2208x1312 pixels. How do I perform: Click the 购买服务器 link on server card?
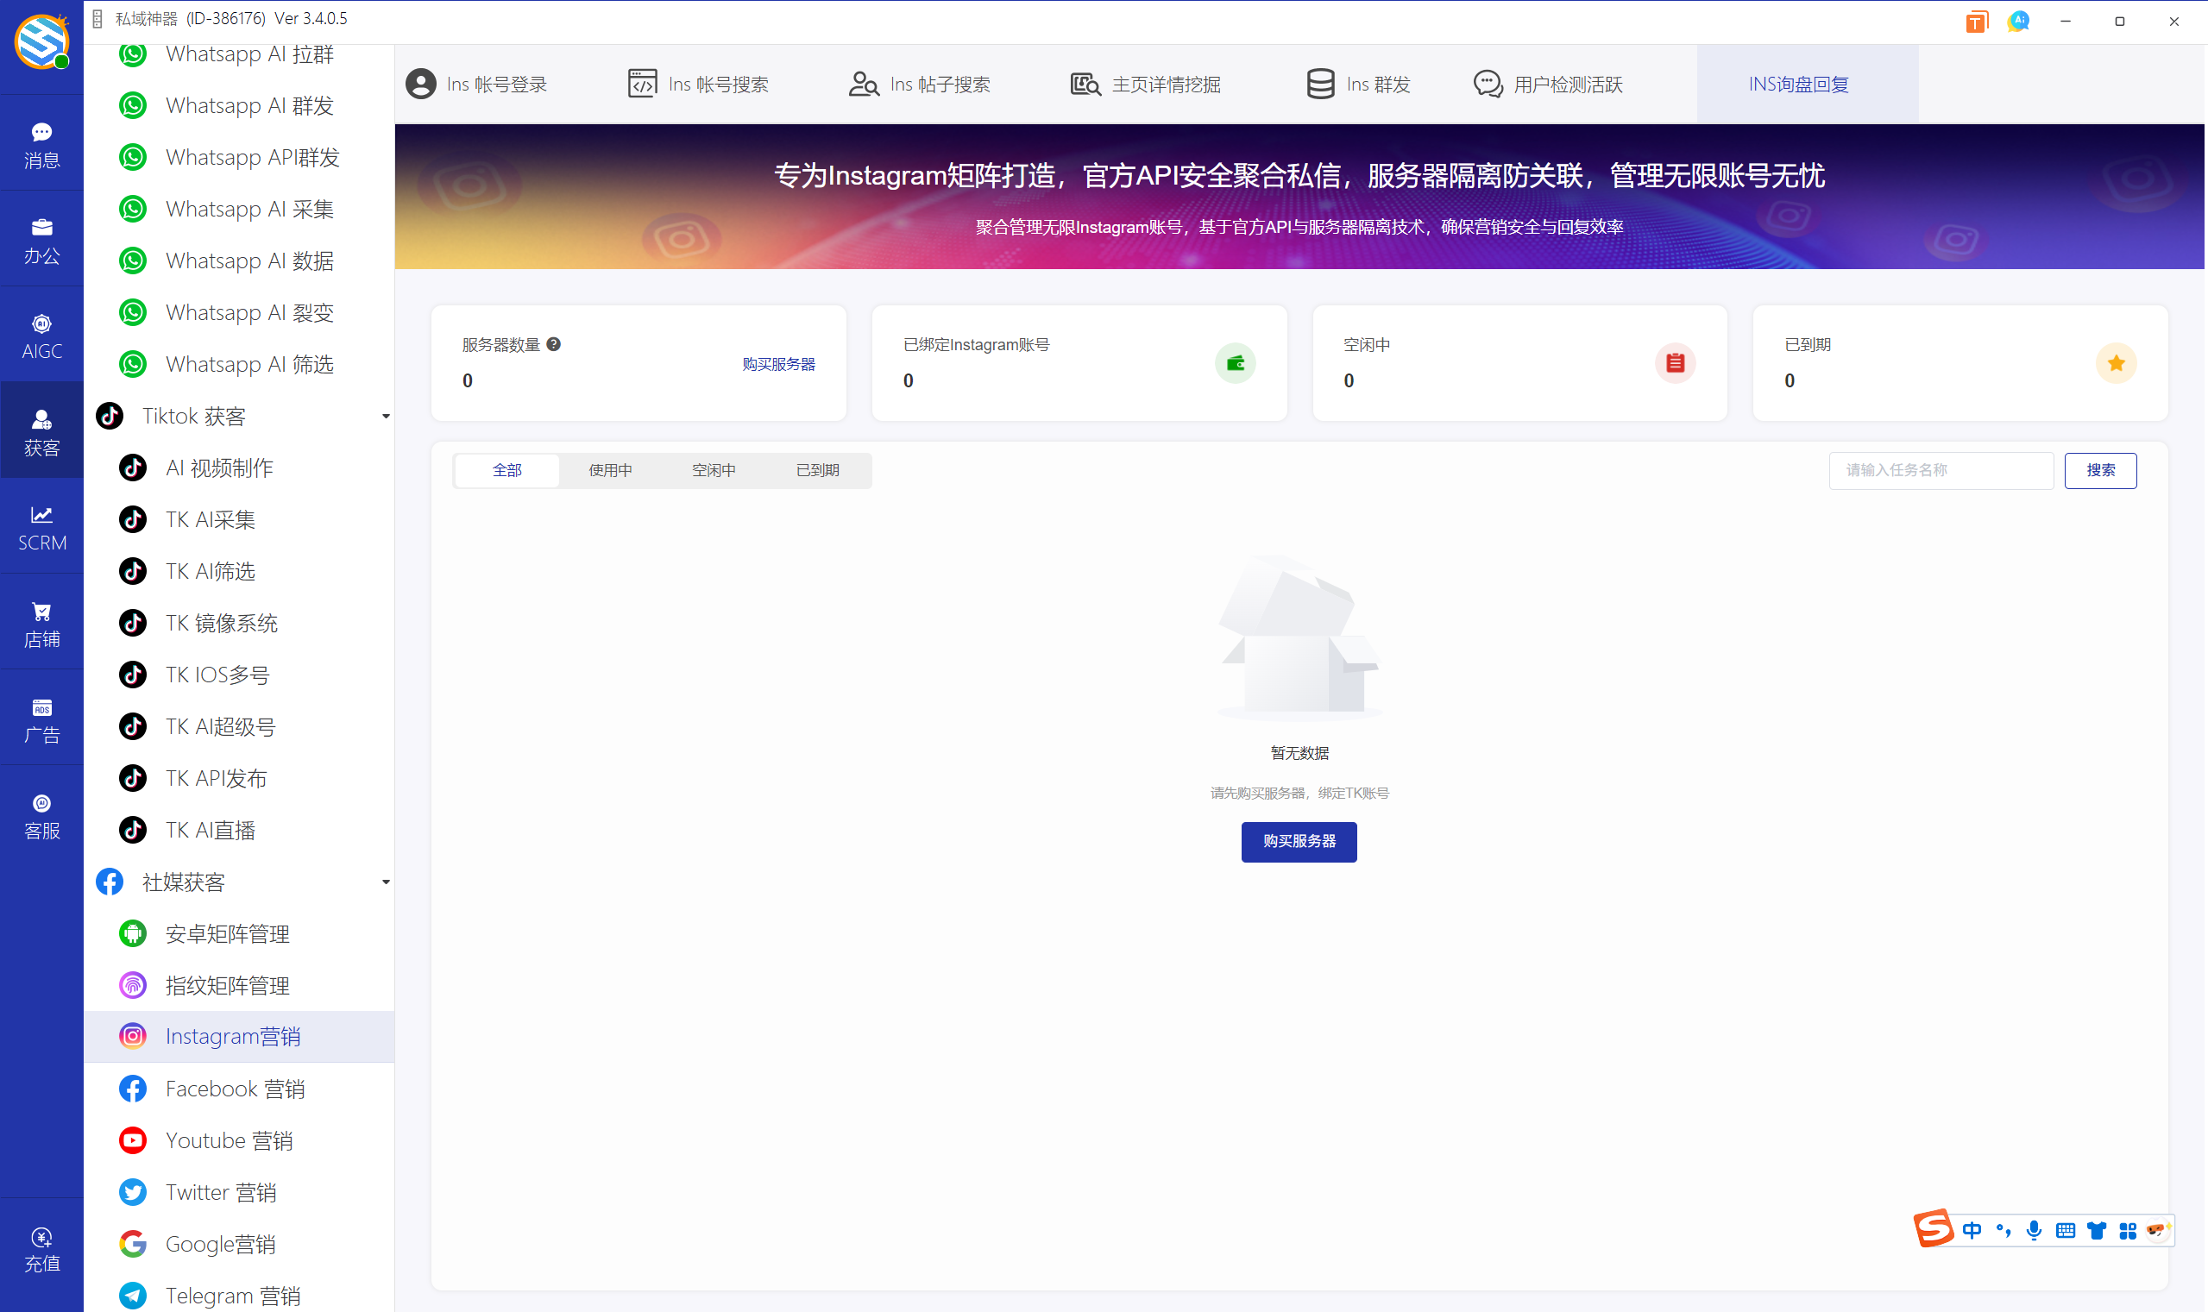point(778,363)
